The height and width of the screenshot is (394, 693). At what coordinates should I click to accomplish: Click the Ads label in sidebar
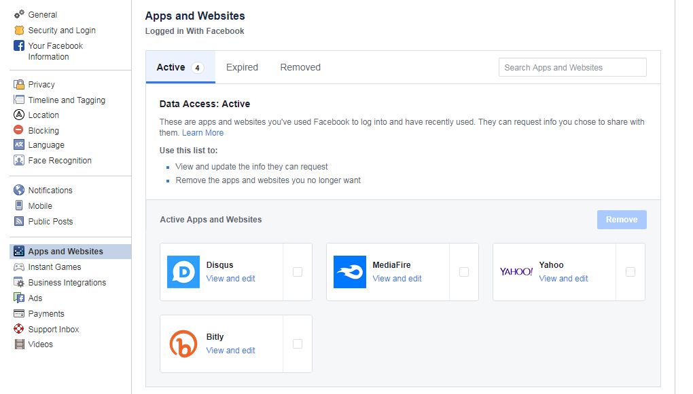[x=35, y=298]
